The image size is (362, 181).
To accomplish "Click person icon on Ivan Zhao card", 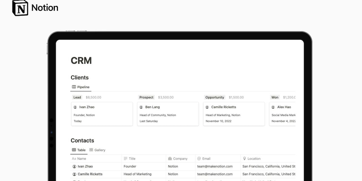I will [75, 107].
